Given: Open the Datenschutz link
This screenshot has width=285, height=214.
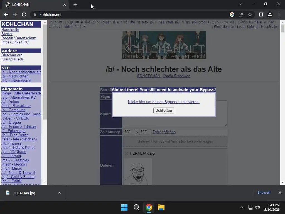Looking at the screenshot, I should [25, 38].
